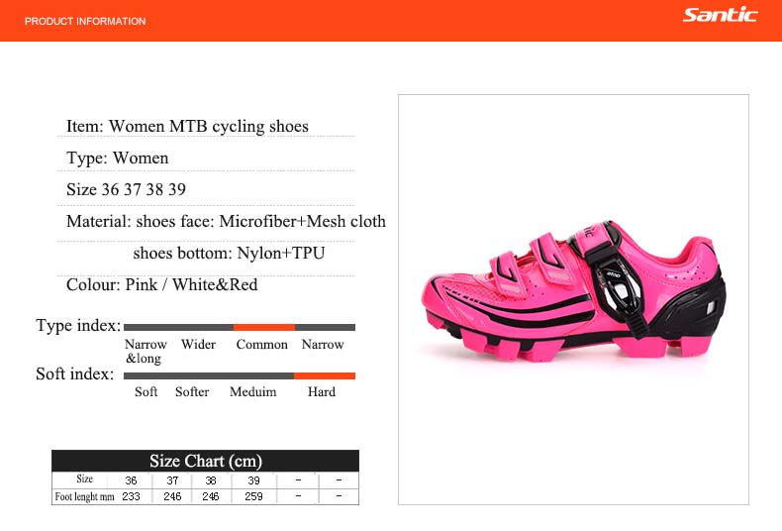The image size is (782, 531).
Task: Click the 'Common' type label
Action: 262,345
